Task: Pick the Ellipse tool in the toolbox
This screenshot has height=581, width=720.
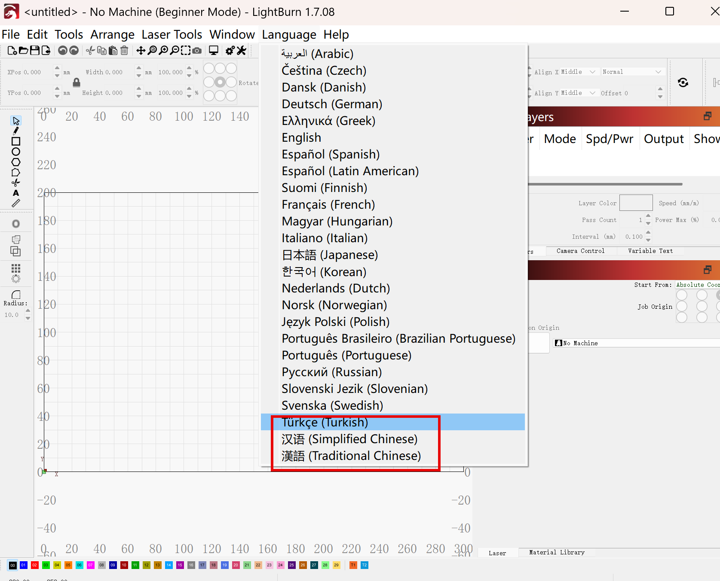Action: tap(16, 152)
